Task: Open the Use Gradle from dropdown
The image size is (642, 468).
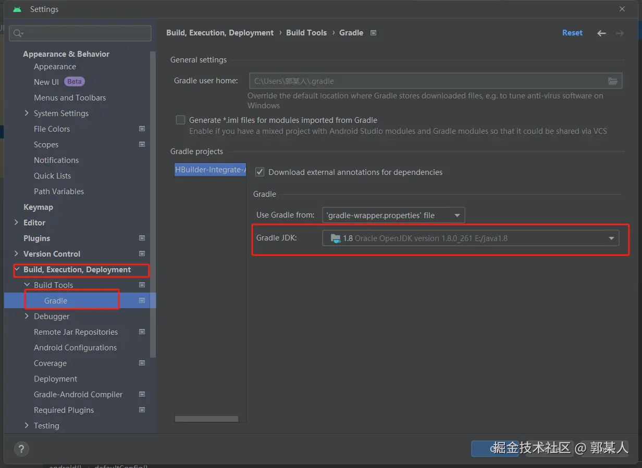Action: coord(393,215)
